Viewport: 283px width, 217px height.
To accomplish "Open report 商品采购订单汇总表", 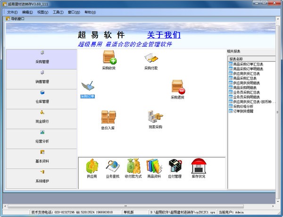I will [x=246, y=64].
